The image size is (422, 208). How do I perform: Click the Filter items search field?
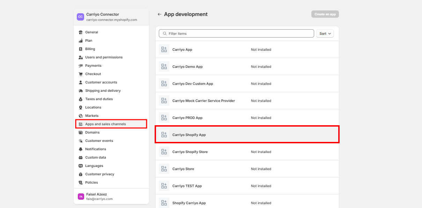coord(236,33)
